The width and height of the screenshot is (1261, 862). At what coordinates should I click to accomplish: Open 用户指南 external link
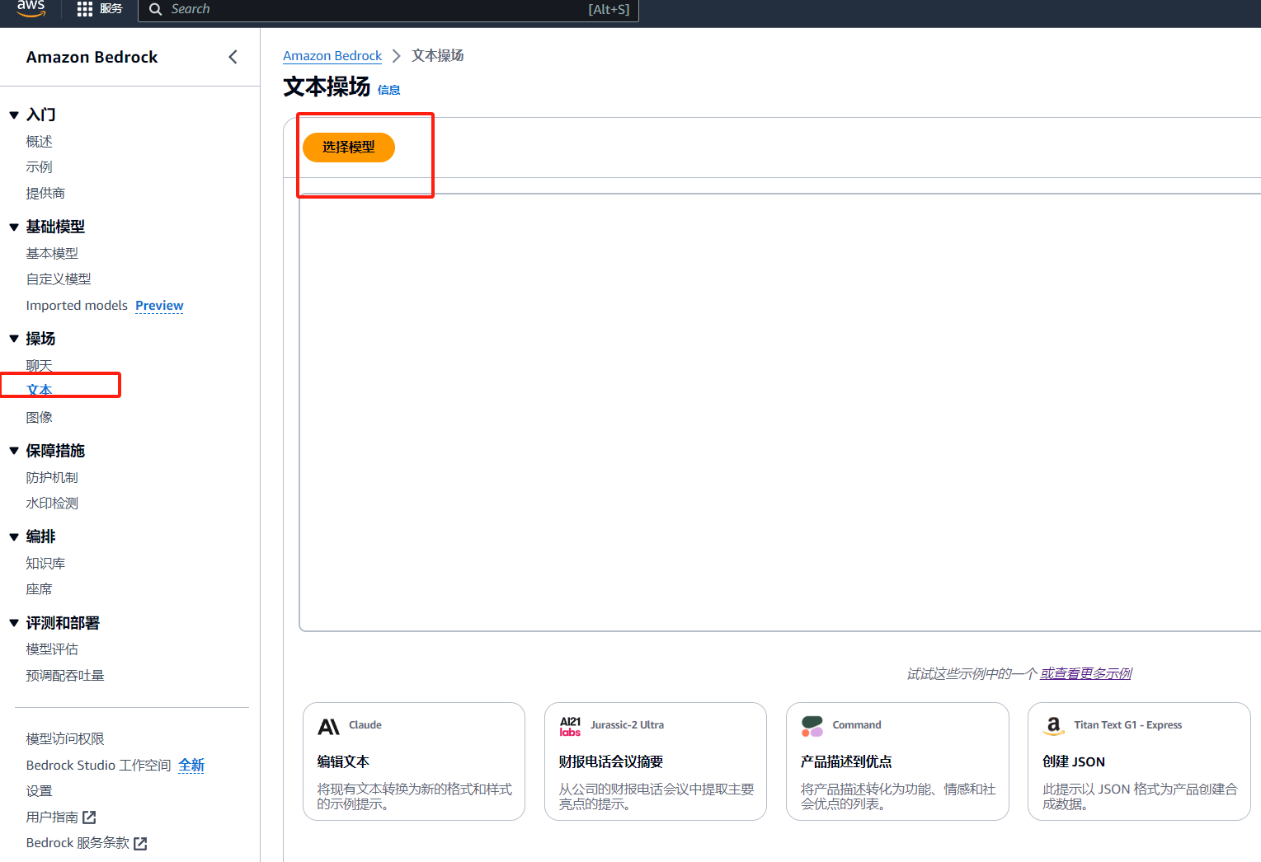(52, 817)
